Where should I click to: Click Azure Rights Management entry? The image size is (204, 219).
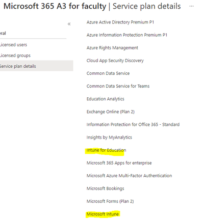(x=112, y=48)
